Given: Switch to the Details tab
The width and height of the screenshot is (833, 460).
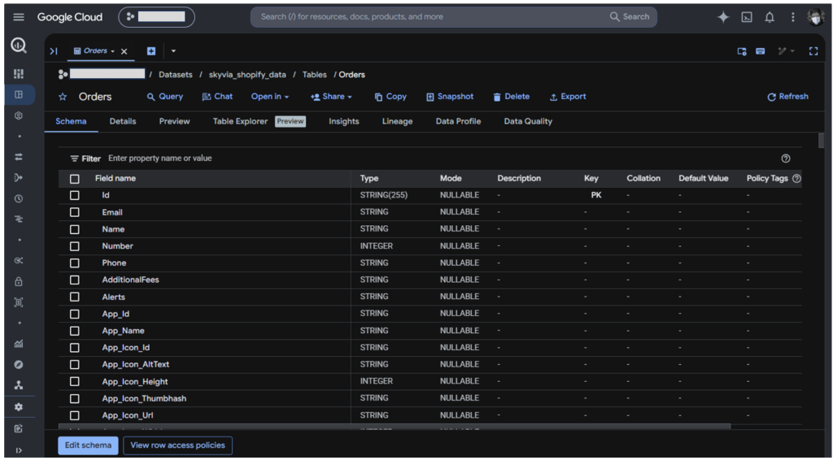Looking at the screenshot, I should tap(123, 121).
